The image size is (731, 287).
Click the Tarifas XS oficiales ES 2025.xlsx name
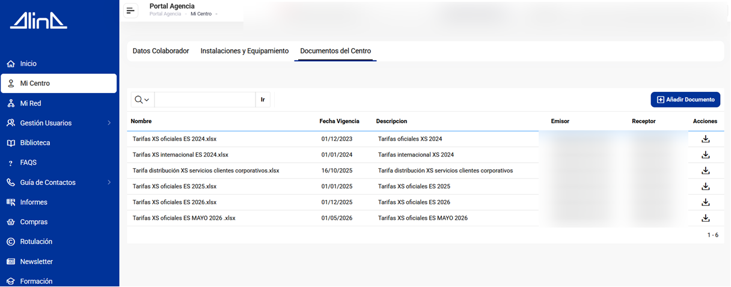(x=174, y=187)
